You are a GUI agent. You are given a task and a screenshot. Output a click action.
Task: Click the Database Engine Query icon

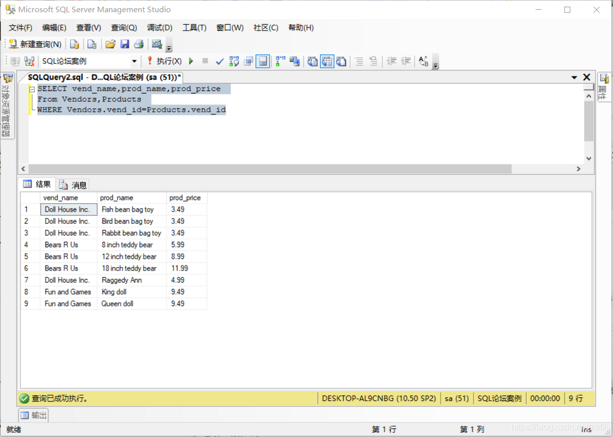coord(74,44)
